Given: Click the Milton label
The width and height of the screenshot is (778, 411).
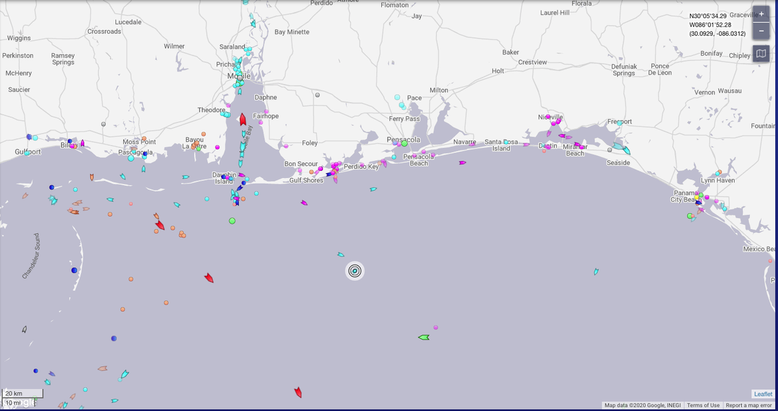Looking at the screenshot, I should 439,90.
